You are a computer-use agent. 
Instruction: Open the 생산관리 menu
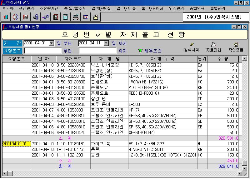click(26, 8)
